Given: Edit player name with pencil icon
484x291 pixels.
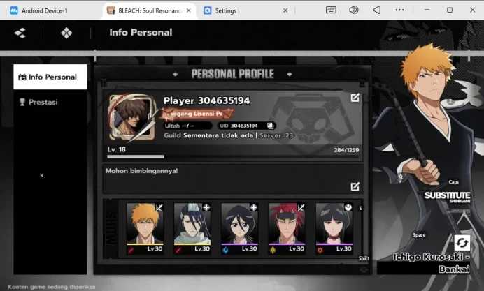Looking at the screenshot, I should coord(355,98).
